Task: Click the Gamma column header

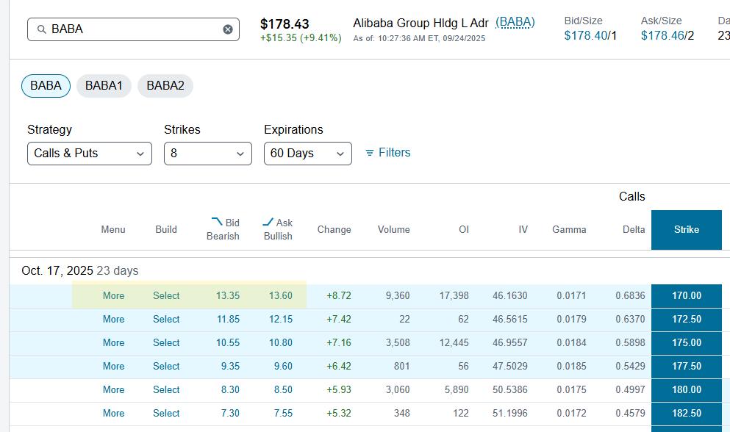Action: tap(569, 229)
